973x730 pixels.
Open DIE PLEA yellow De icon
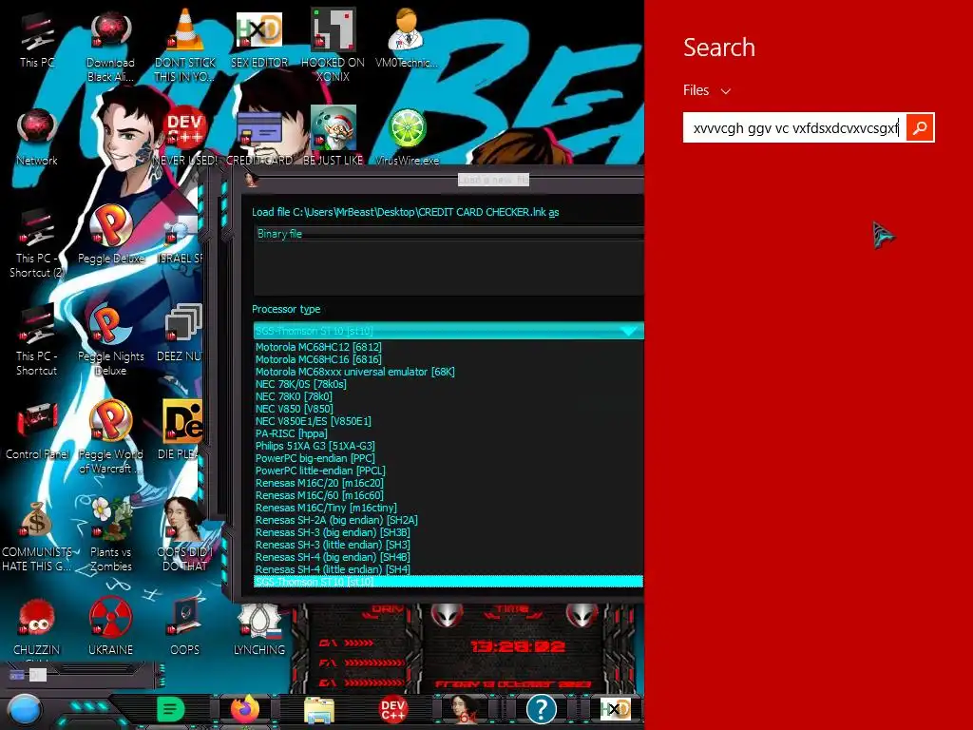181,431
